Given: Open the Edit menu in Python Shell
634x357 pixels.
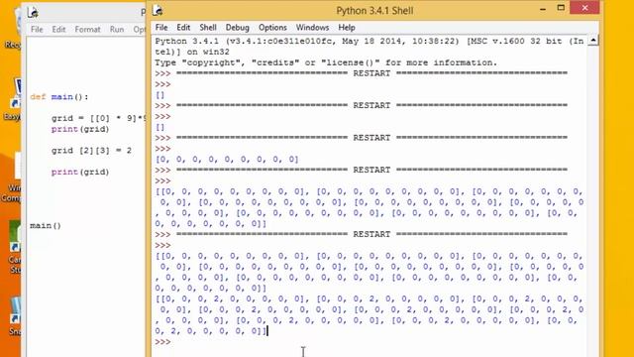Looking at the screenshot, I should [183, 28].
